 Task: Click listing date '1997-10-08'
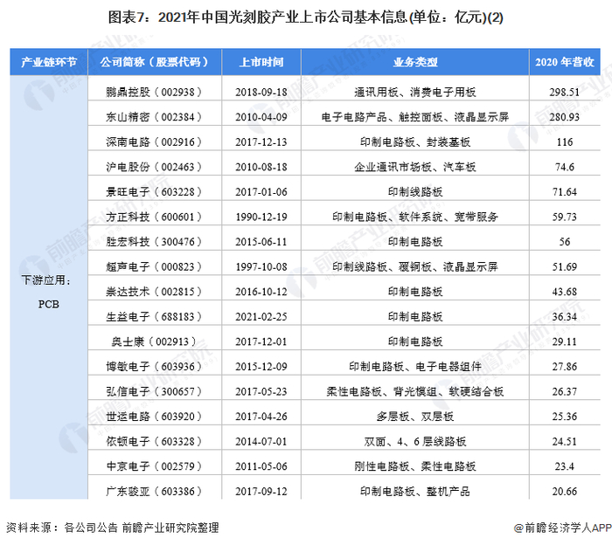(261, 266)
